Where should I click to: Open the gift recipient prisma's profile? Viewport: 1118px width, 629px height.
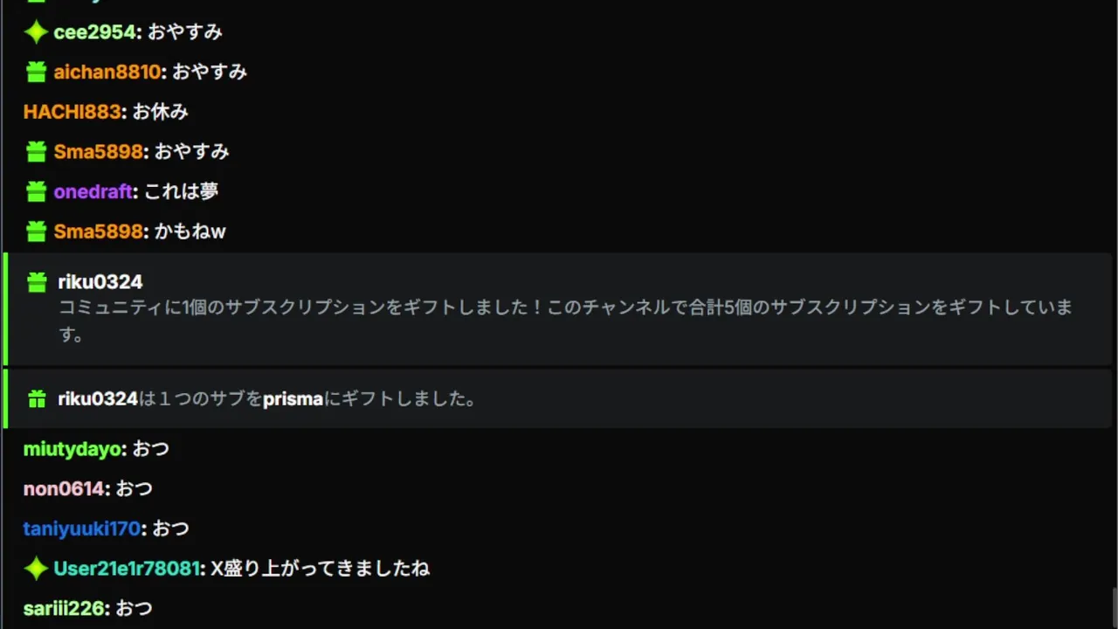(x=293, y=399)
